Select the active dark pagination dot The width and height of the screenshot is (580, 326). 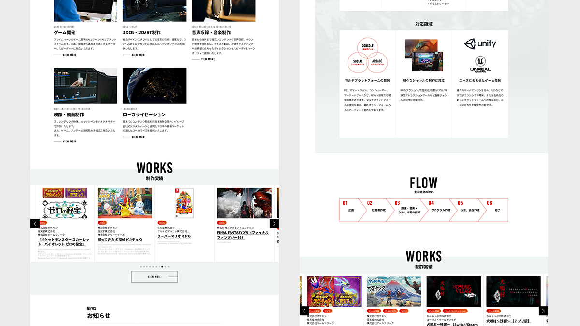tap(163, 266)
